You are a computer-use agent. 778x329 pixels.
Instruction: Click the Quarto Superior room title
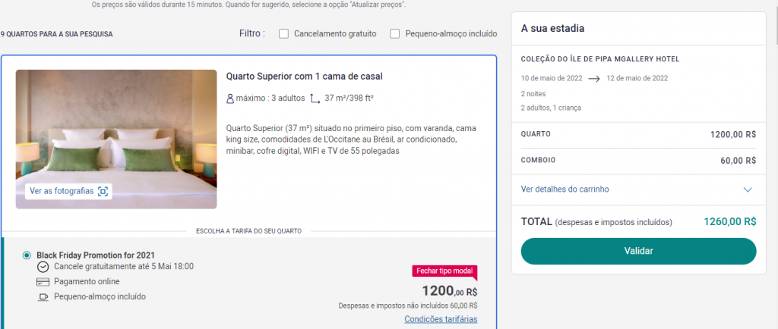[304, 77]
